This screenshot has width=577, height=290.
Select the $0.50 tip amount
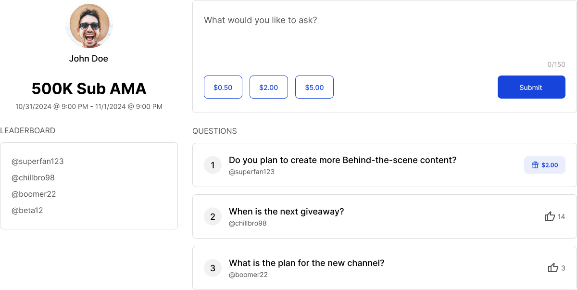(x=223, y=87)
